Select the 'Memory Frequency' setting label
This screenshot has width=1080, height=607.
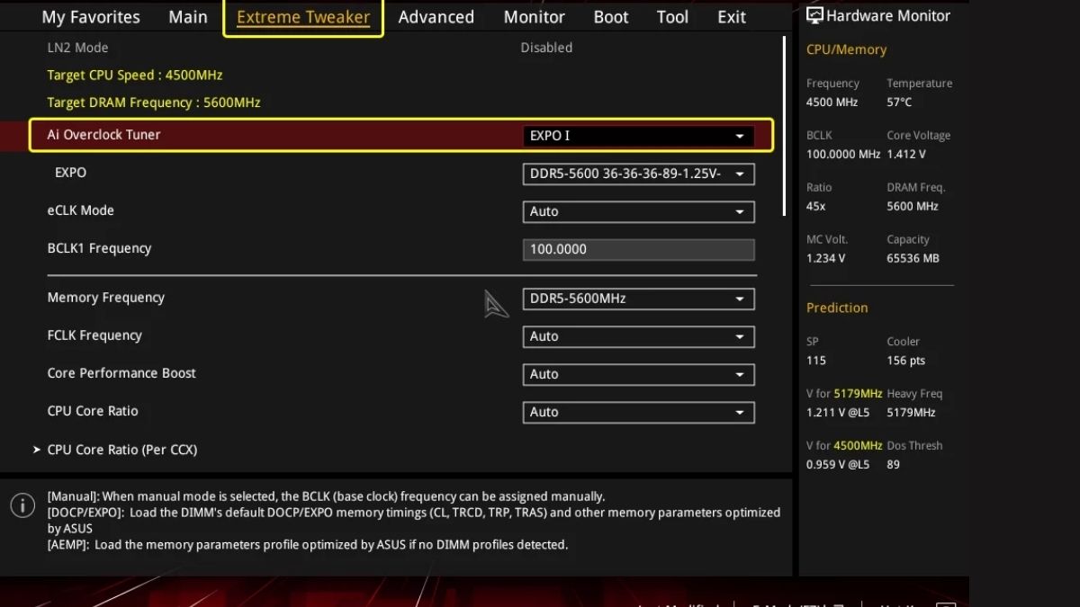[x=106, y=298]
